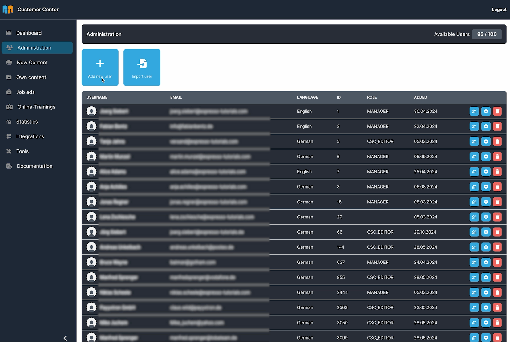Click the Customer Center logo

coord(8,10)
